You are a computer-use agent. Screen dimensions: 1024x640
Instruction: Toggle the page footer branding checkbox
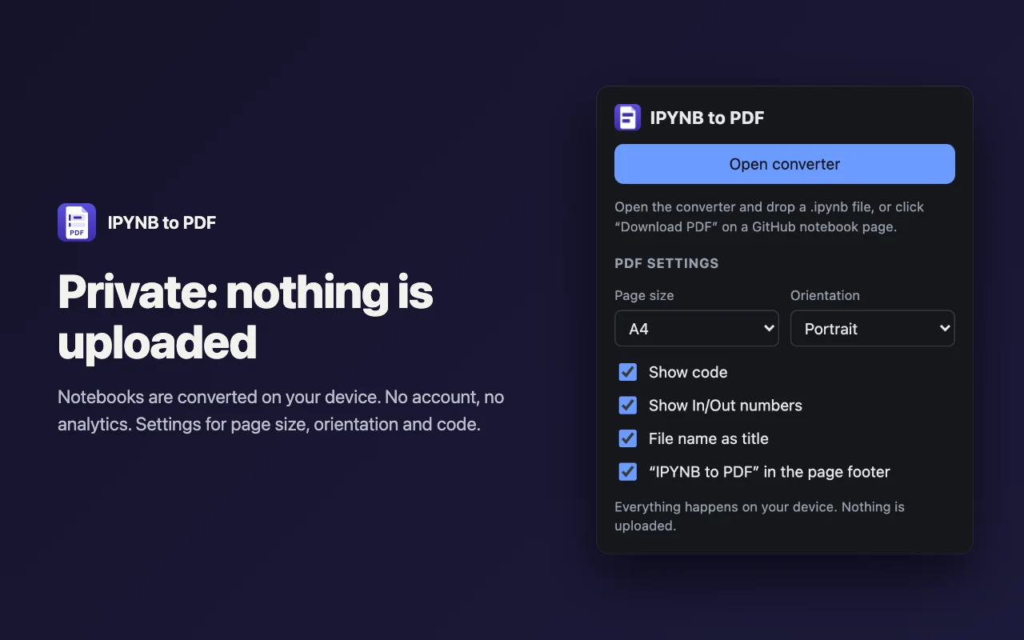pyautogui.click(x=628, y=472)
